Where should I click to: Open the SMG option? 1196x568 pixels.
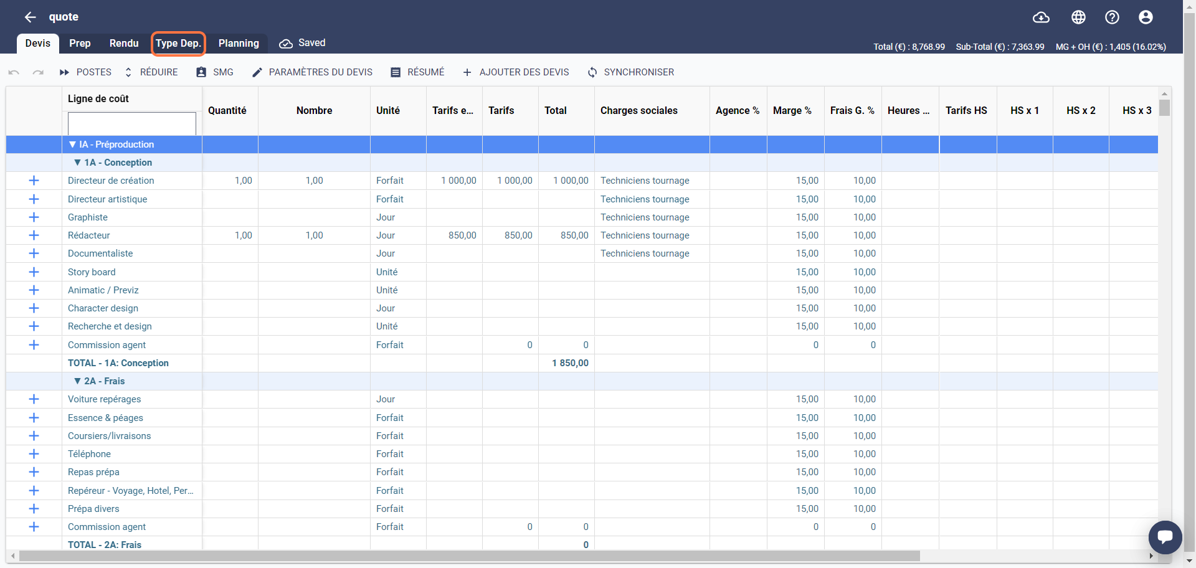point(215,72)
